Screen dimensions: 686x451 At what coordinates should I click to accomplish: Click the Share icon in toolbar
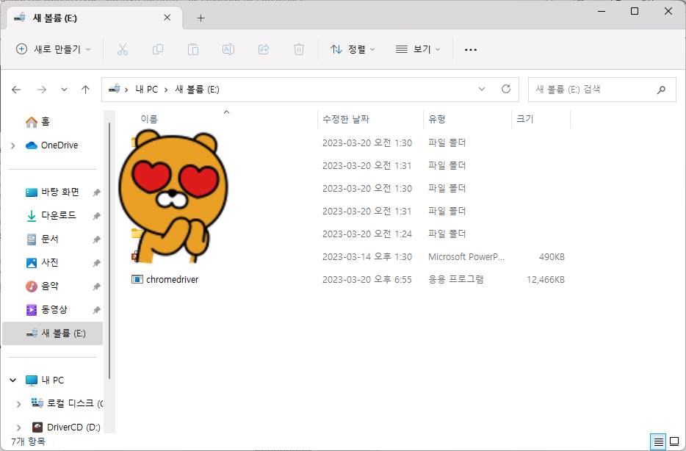264,49
